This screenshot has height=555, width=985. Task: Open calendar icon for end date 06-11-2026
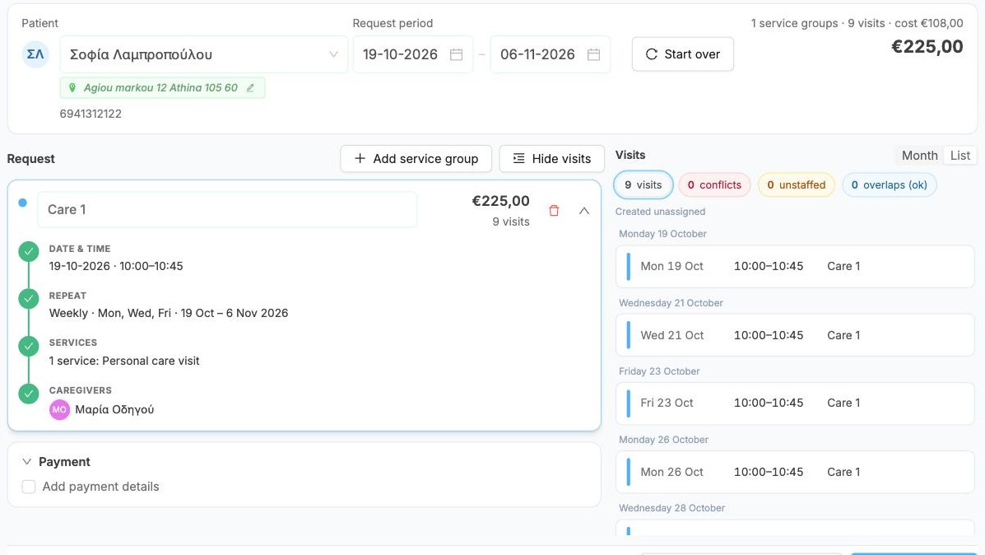[x=593, y=54]
